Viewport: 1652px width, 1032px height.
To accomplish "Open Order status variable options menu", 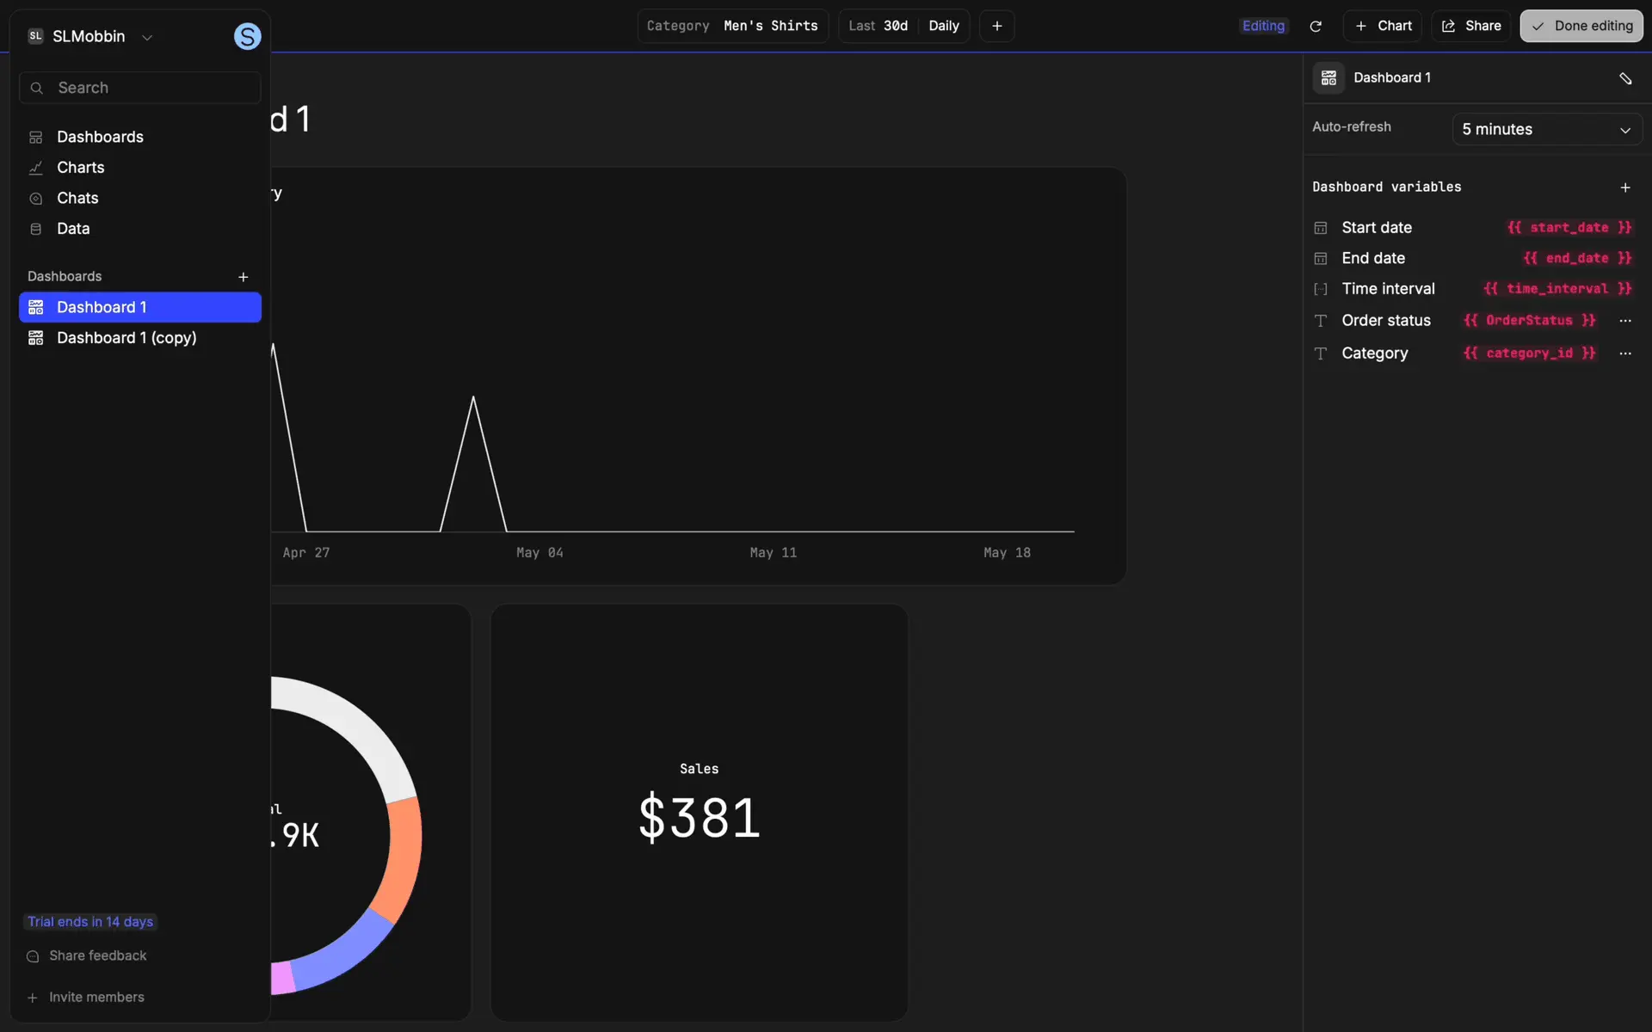I will pos(1624,321).
